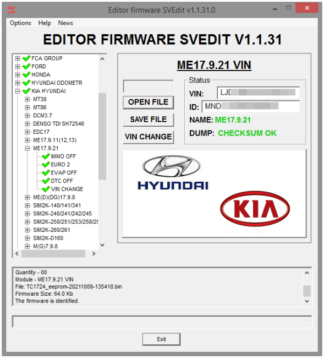Screen dimensions: 324x358
Task: Expand the EDC17 node
Action: (x=27, y=132)
